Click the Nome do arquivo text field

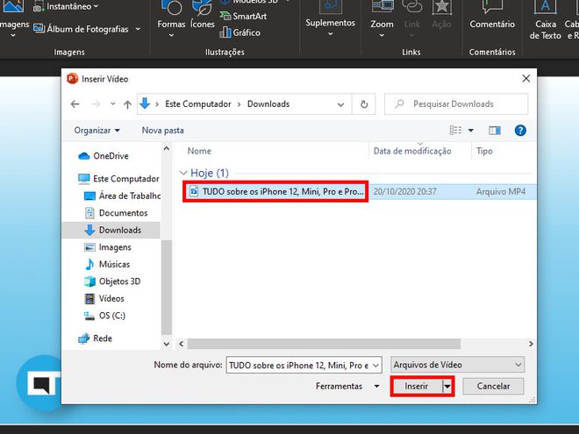coord(298,366)
